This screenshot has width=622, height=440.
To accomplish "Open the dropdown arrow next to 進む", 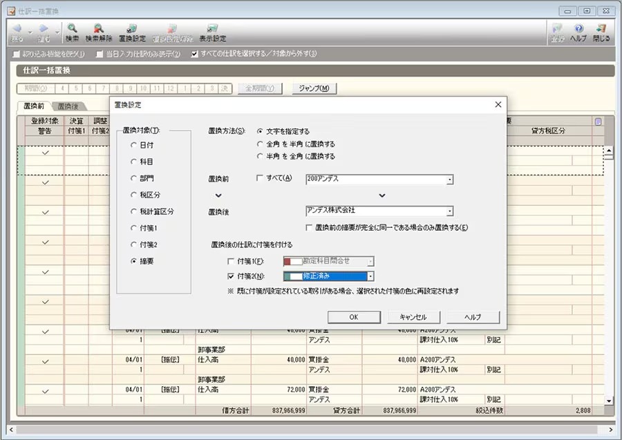I will pyautogui.click(x=57, y=33).
